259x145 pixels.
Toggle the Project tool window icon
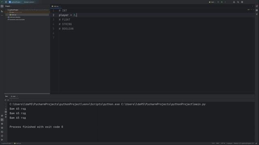(x=2, y=6)
